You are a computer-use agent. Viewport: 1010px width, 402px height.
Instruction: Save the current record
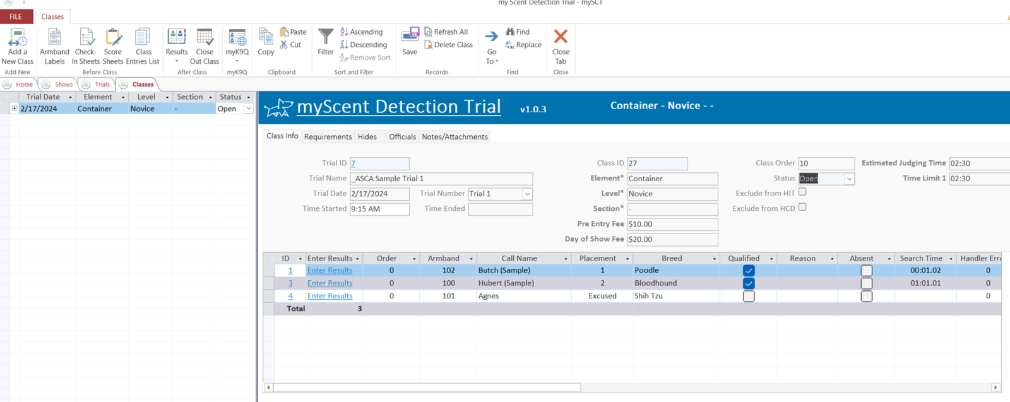coord(410,42)
